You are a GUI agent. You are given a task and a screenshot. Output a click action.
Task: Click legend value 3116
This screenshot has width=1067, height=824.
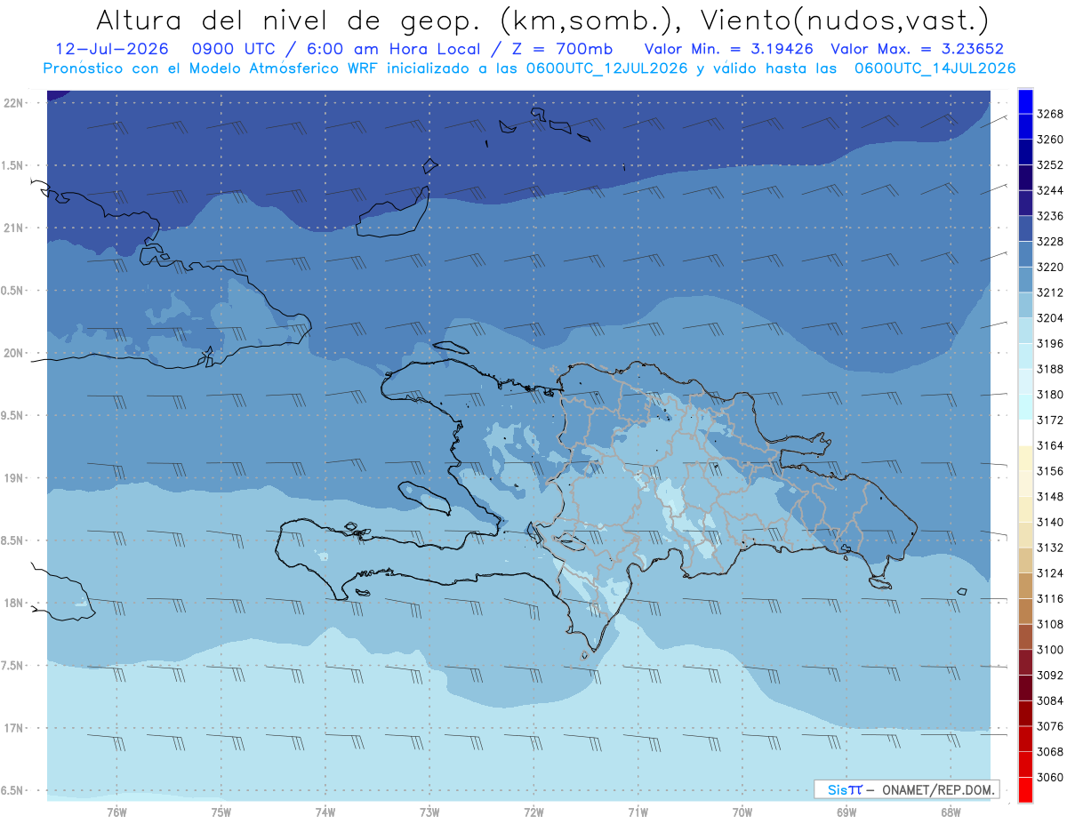coord(1050,599)
